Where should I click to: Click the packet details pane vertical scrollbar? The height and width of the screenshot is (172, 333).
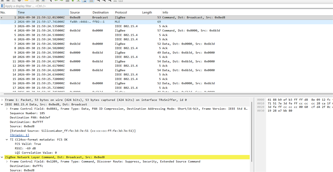pyautogui.click(x=252, y=131)
